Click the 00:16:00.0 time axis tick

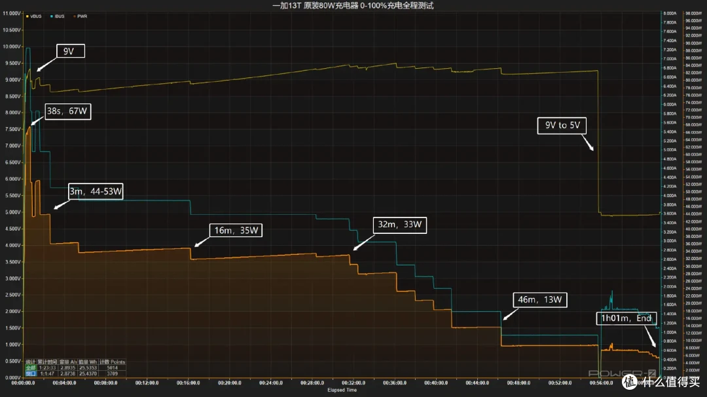[x=188, y=383]
